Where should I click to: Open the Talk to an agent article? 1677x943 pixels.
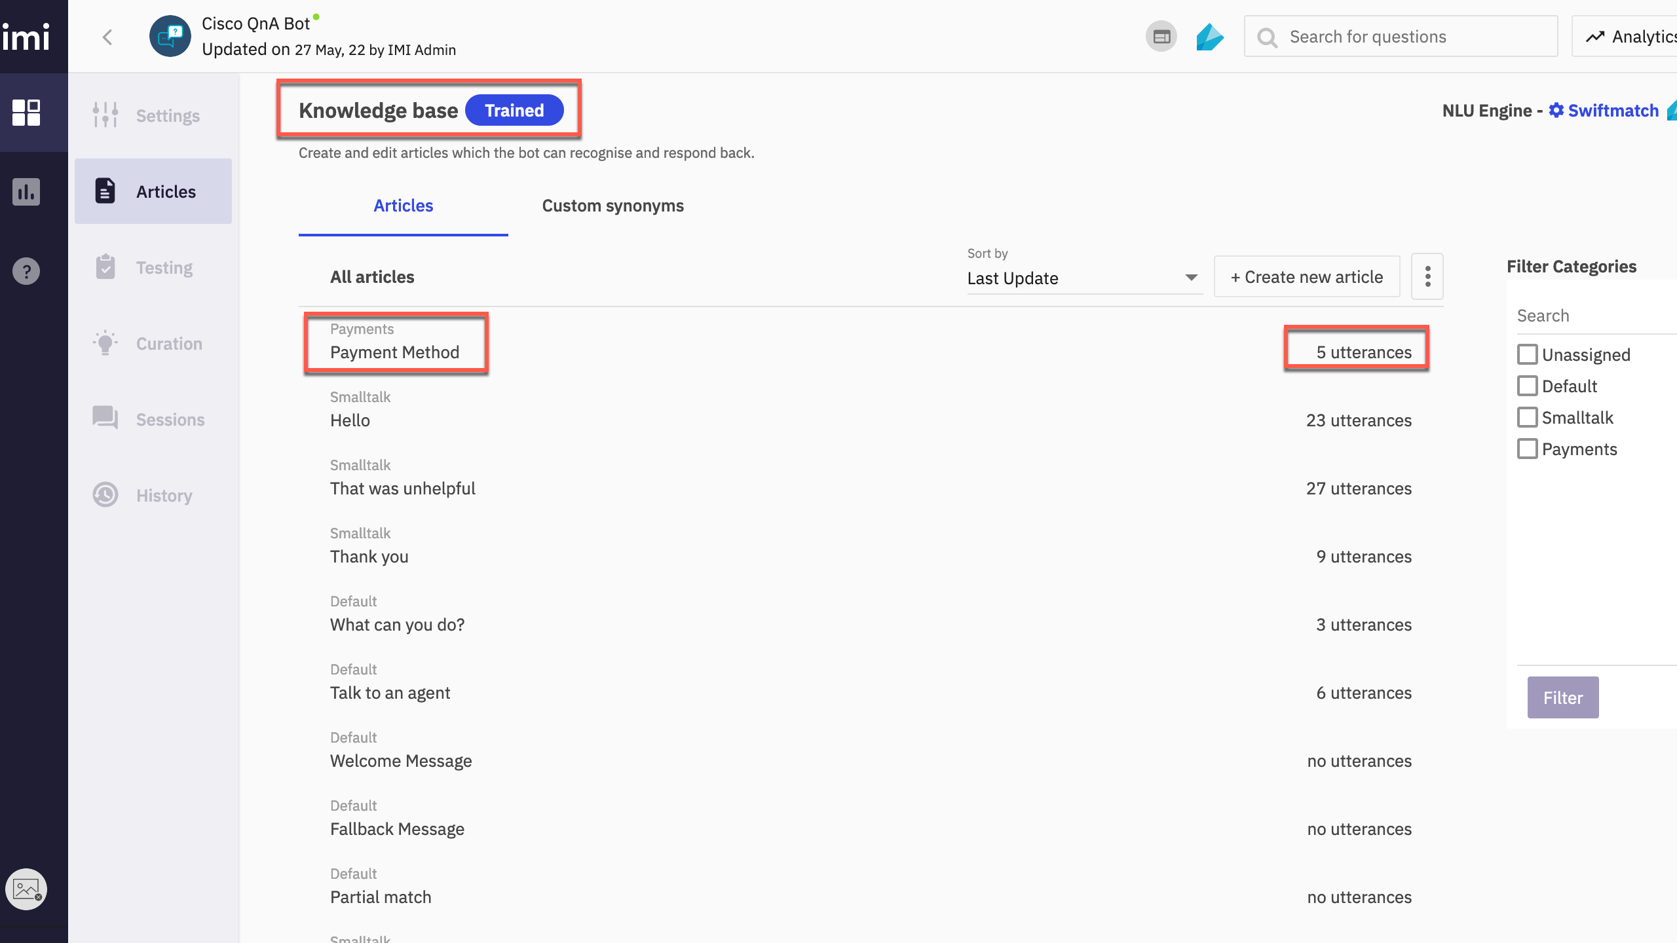tap(390, 693)
